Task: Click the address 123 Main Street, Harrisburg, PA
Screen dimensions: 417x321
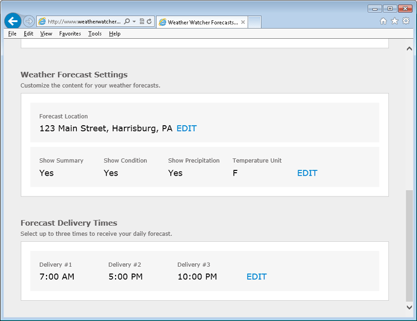Action: click(106, 129)
